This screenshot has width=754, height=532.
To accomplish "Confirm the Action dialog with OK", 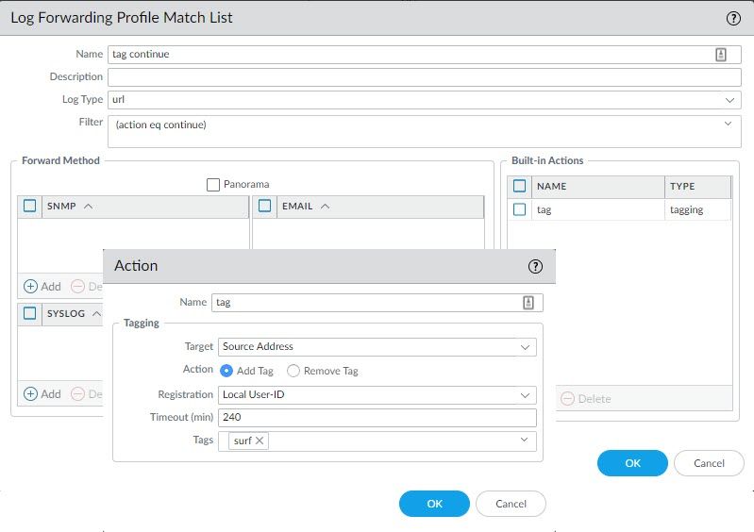I will (434, 504).
